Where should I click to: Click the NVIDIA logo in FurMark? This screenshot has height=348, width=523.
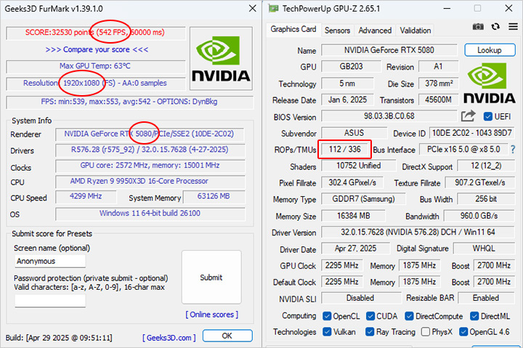pyautogui.click(x=221, y=59)
